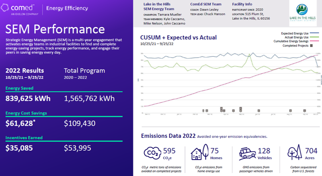
Task: Click the completed project marker near Aug '22
Action: [x=290, y=111]
